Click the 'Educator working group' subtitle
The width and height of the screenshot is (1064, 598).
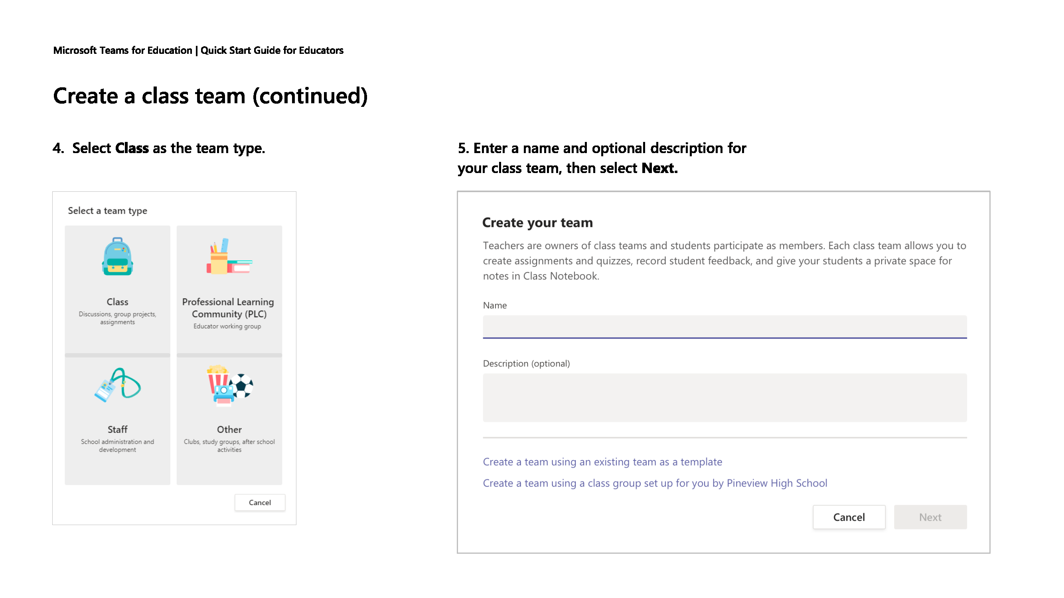pos(227,326)
